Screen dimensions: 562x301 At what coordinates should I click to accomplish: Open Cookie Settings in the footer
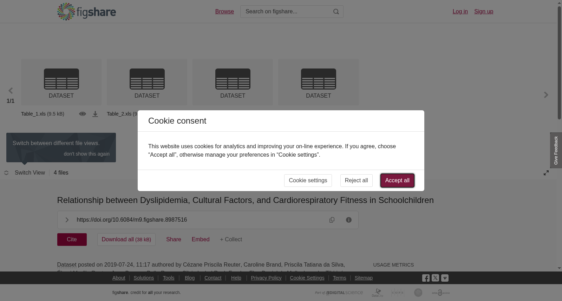coord(307,278)
